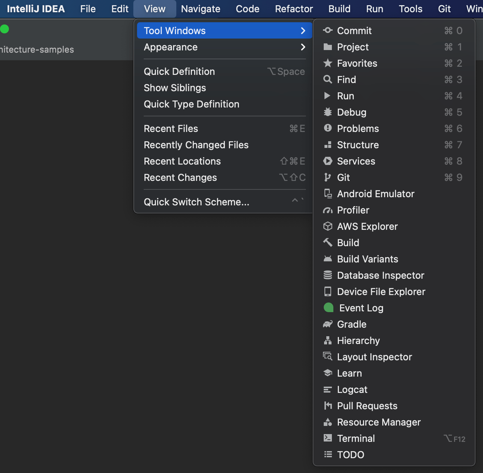The width and height of the screenshot is (483, 473).
Task: Select Recent Files from the menu
Action: tap(171, 128)
